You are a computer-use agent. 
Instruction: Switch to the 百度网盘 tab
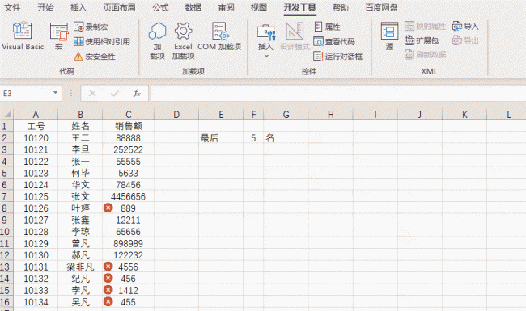381,7
